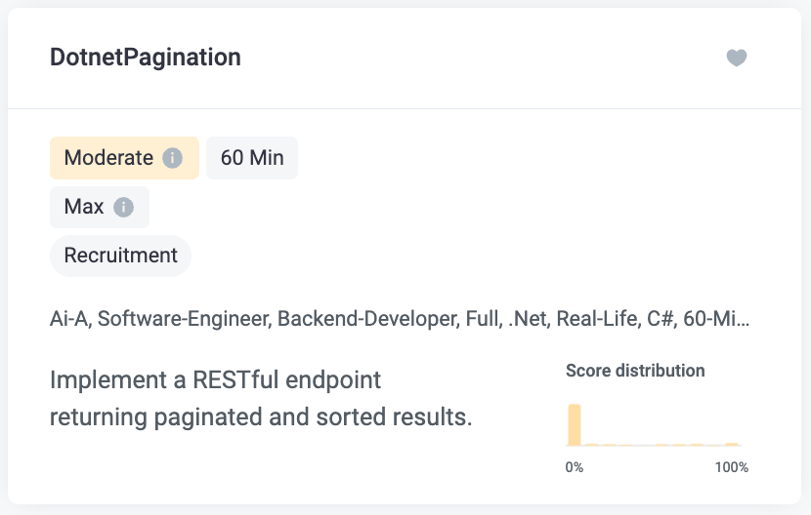Select the .Net tag text
811x515 pixels.
(x=529, y=319)
